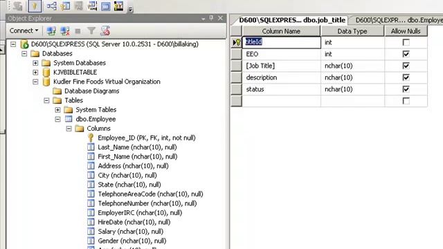
Task: Open the Manage XML Indexes icon
Action: (x=92, y=6)
